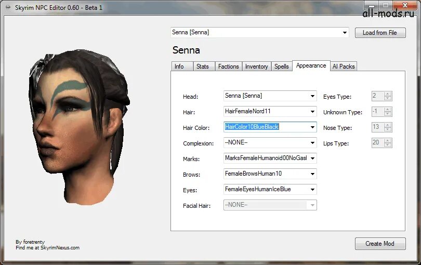Decrease the Eyes Type value

coord(387,98)
